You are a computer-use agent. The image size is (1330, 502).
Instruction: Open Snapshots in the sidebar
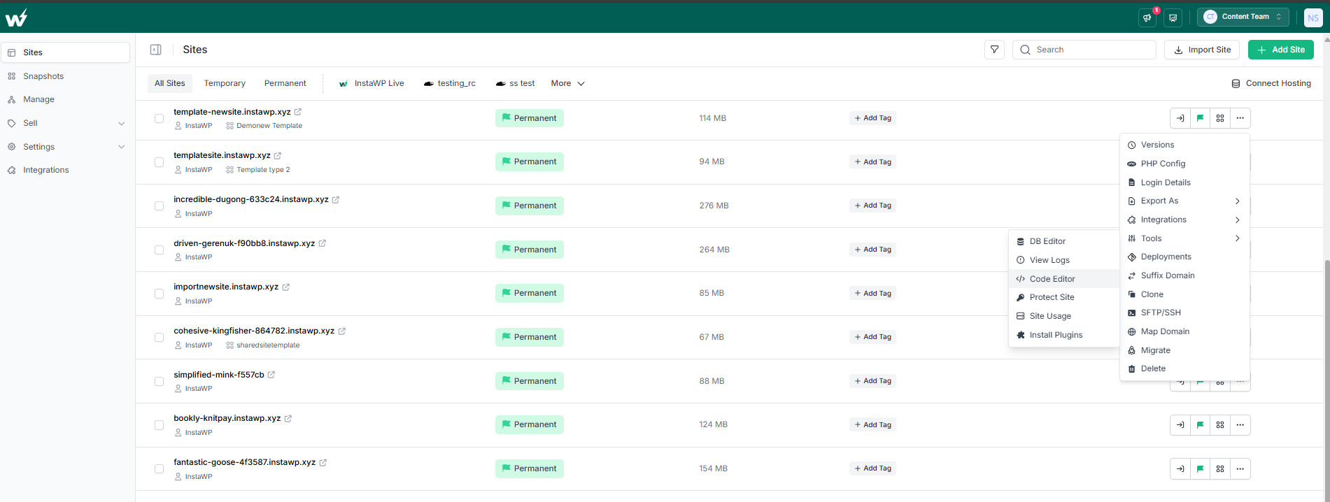[x=43, y=76]
